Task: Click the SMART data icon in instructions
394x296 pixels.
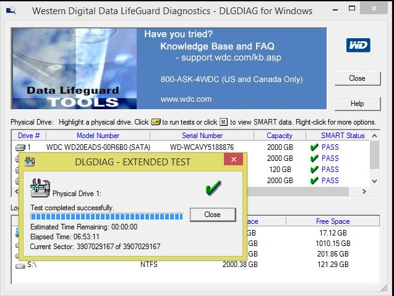Action: click(x=224, y=121)
